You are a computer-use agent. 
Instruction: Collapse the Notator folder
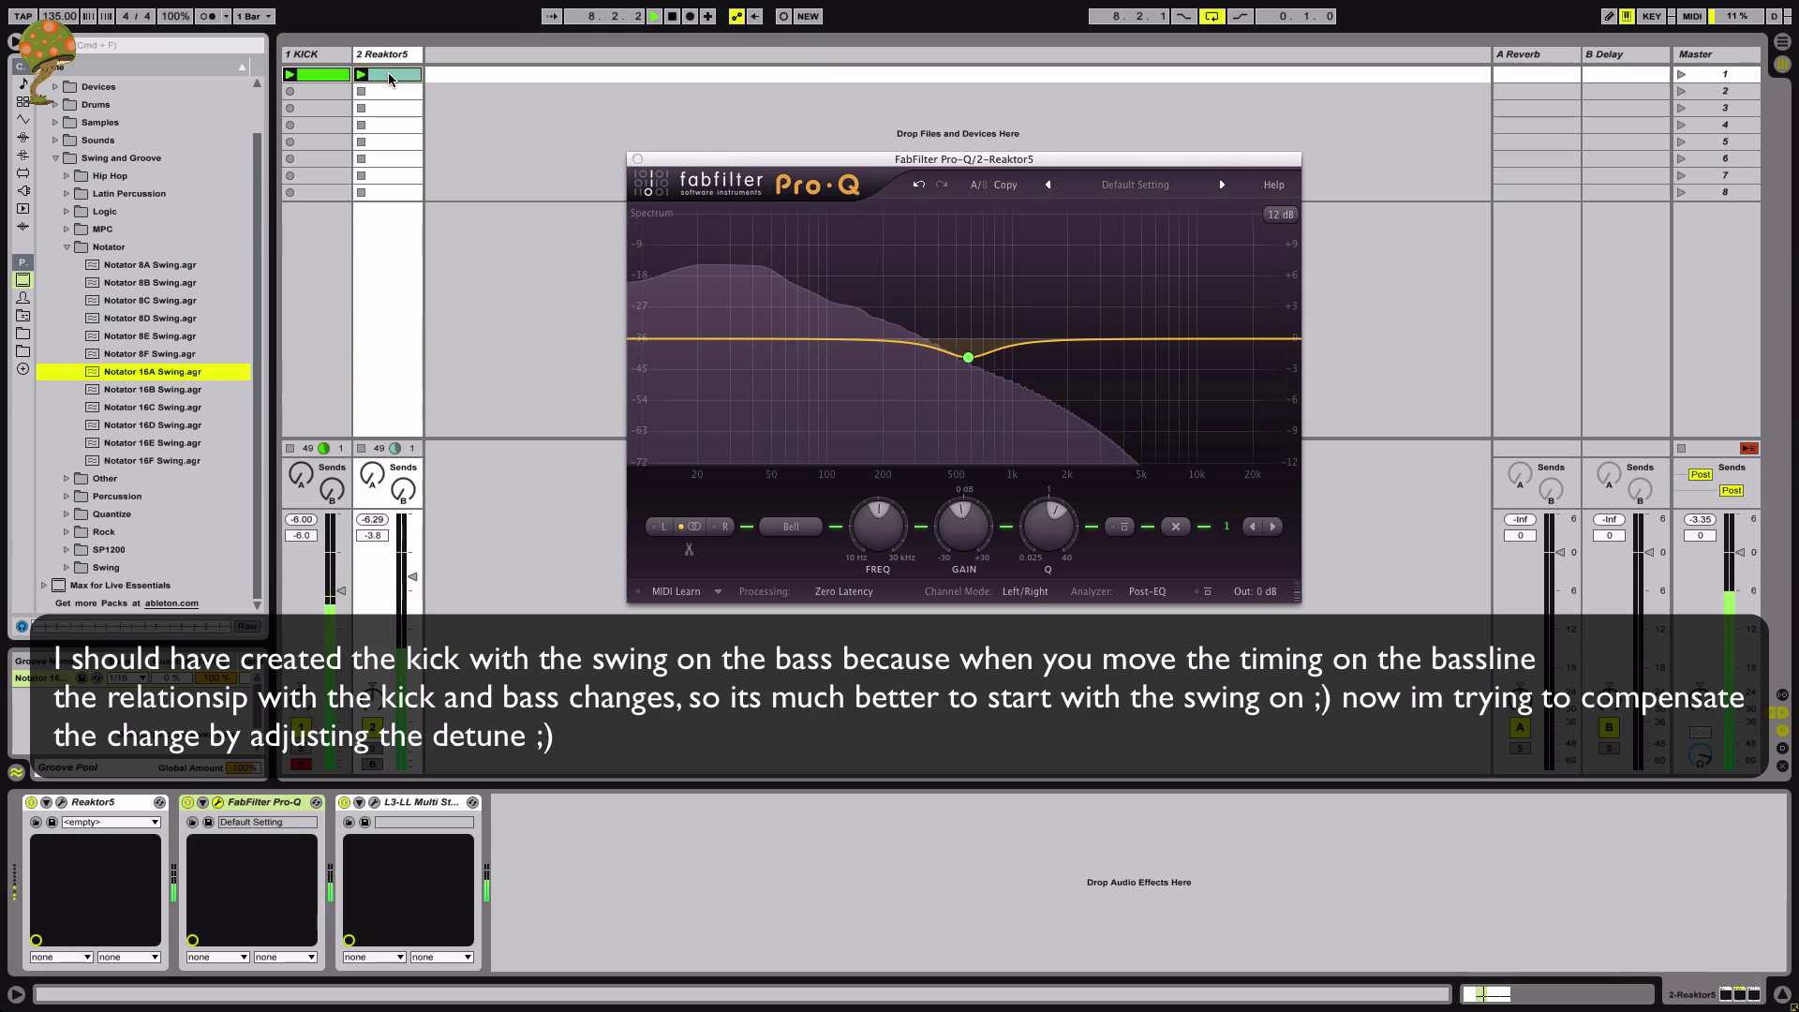pyautogui.click(x=67, y=246)
